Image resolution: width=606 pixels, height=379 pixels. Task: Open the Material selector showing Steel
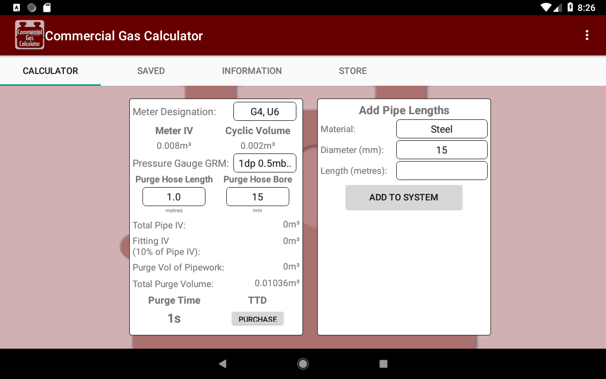[x=442, y=129]
